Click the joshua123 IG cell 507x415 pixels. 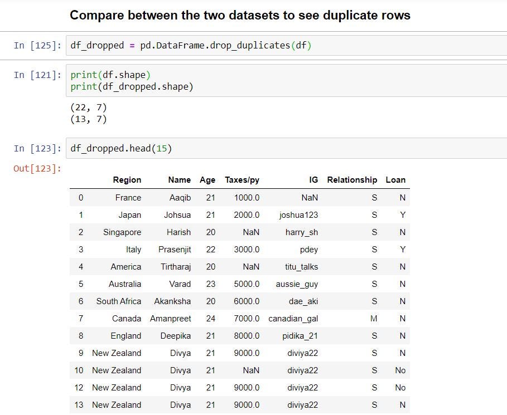coord(298,215)
